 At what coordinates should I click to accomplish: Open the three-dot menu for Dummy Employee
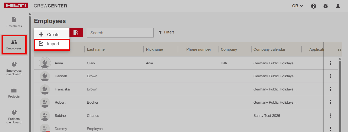[x=331, y=129]
